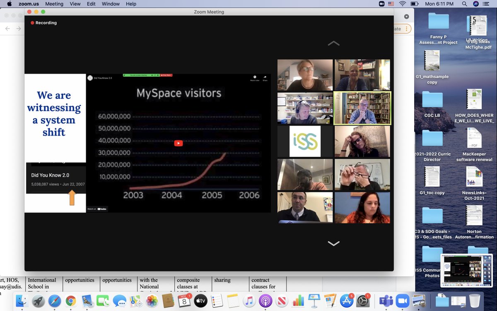This screenshot has height=311, width=497.
Task: Open Microsoft Teams from the Dock
Action: (x=386, y=300)
